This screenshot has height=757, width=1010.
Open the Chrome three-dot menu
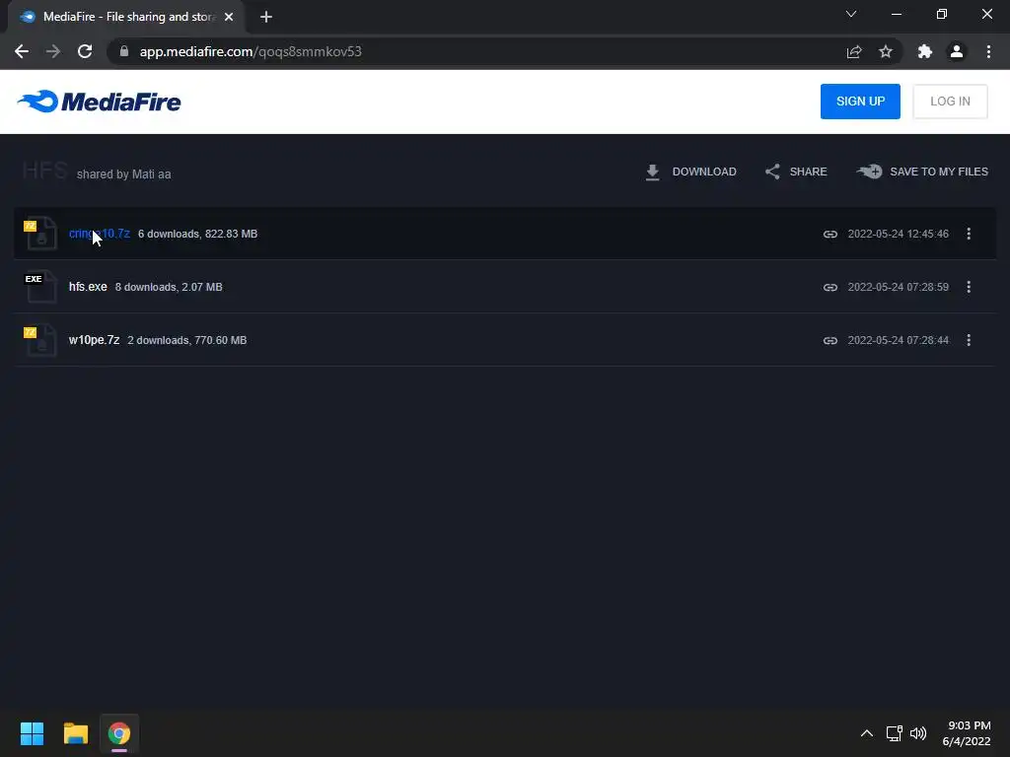[988, 51]
